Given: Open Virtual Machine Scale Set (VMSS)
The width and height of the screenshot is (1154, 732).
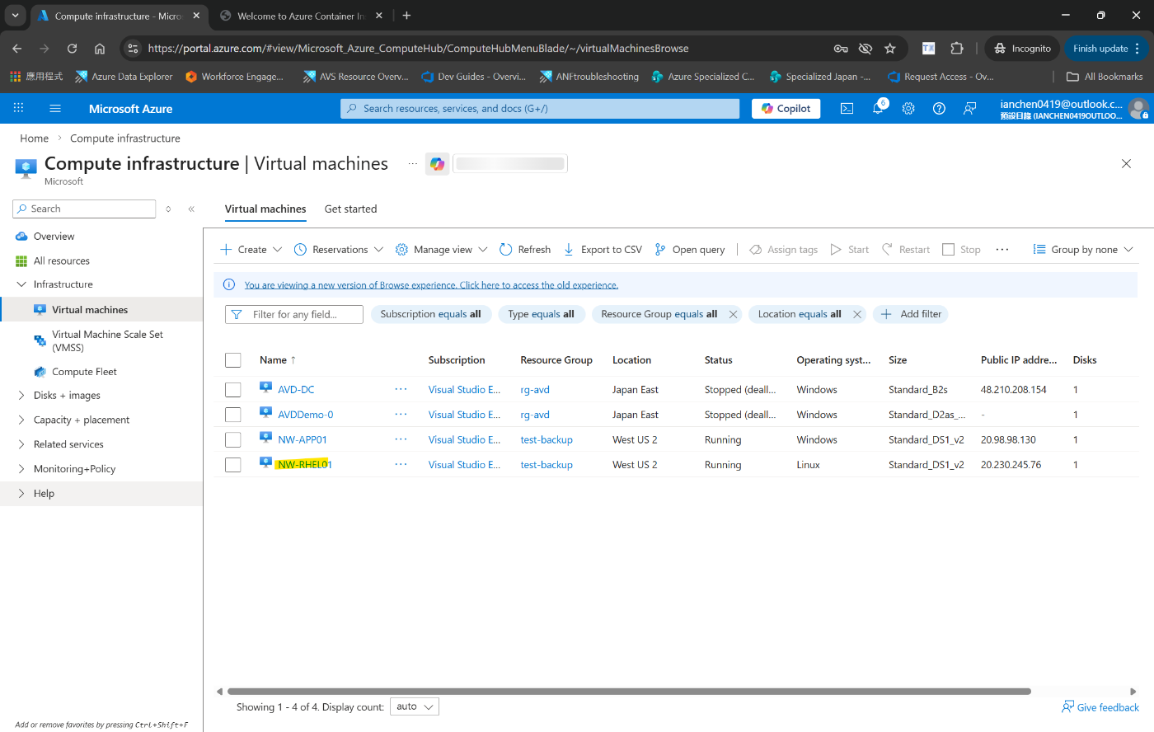Looking at the screenshot, I should click(107, 340).
